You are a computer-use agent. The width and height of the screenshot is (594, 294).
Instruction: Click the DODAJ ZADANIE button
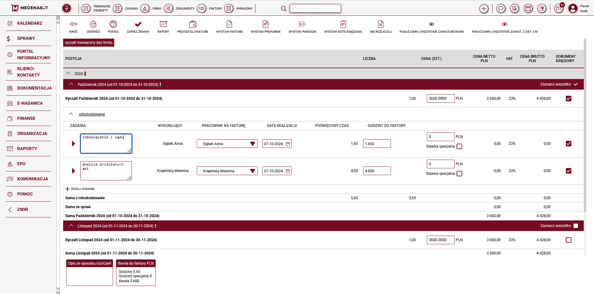point(80,189)
